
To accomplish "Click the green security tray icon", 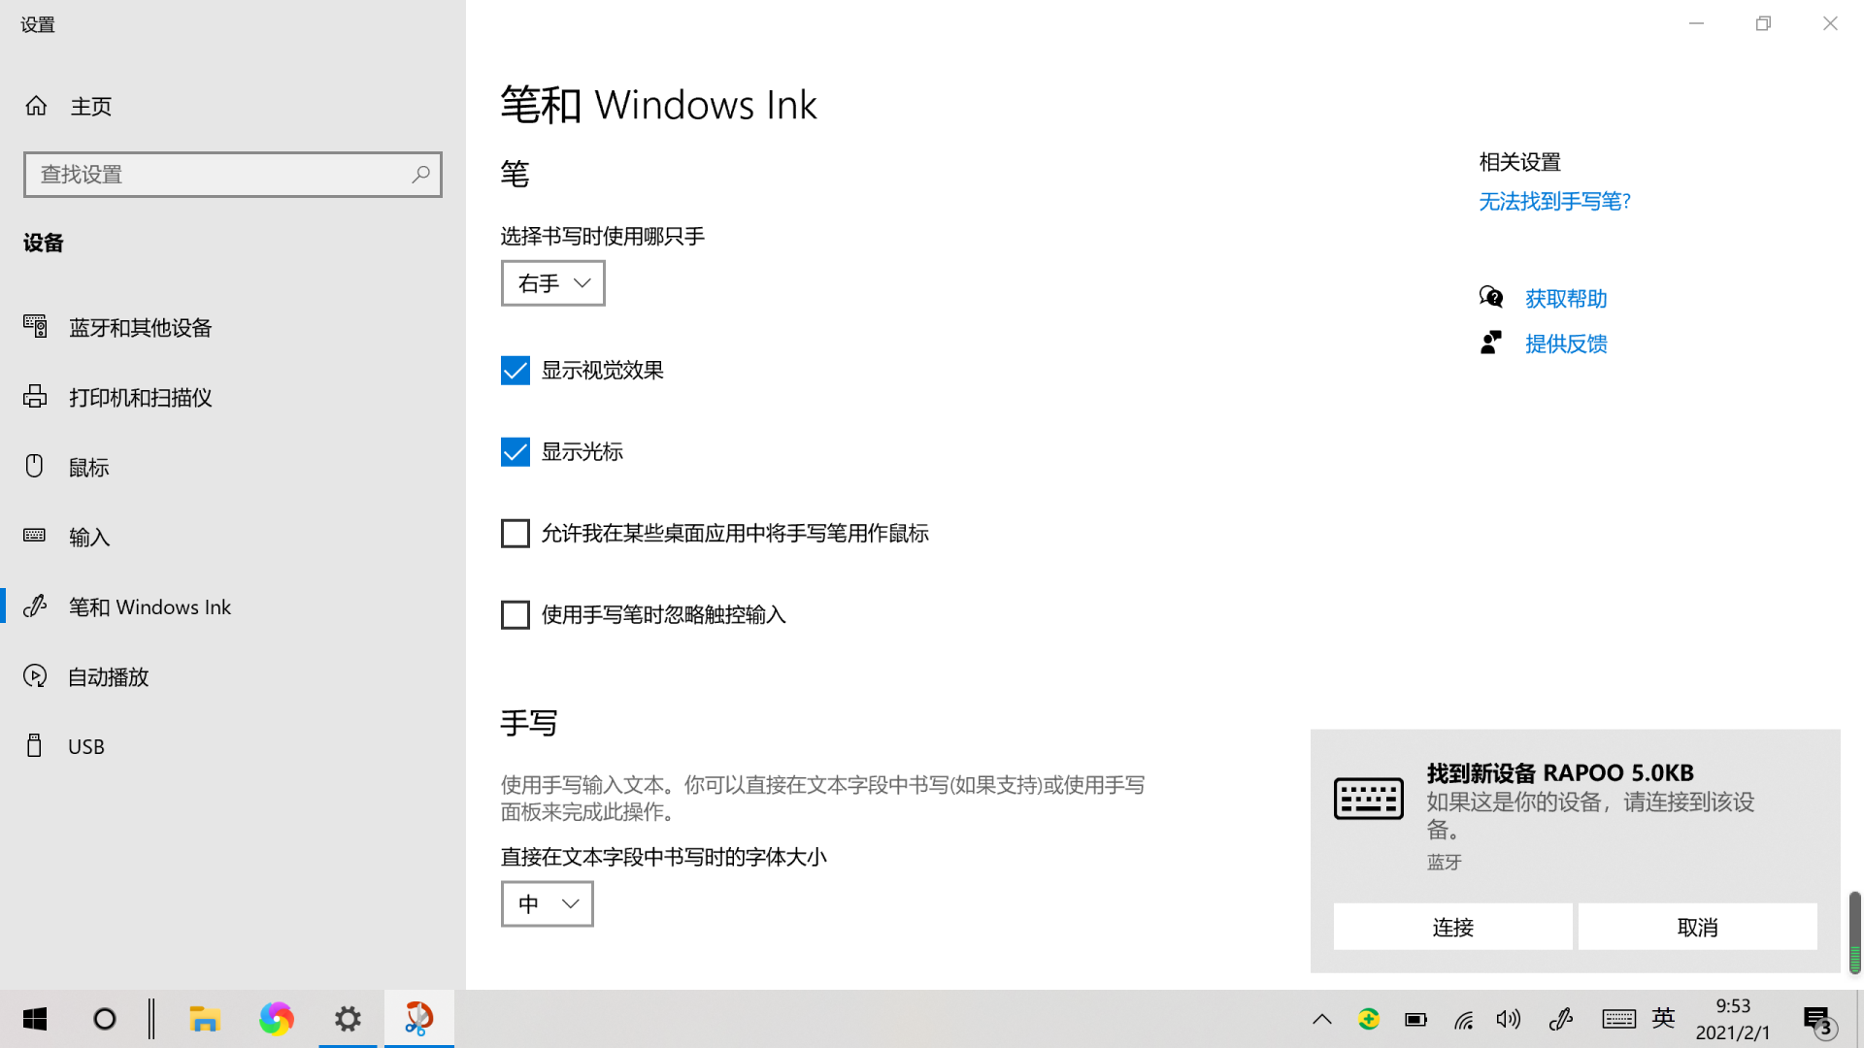I will 1369,1019.
